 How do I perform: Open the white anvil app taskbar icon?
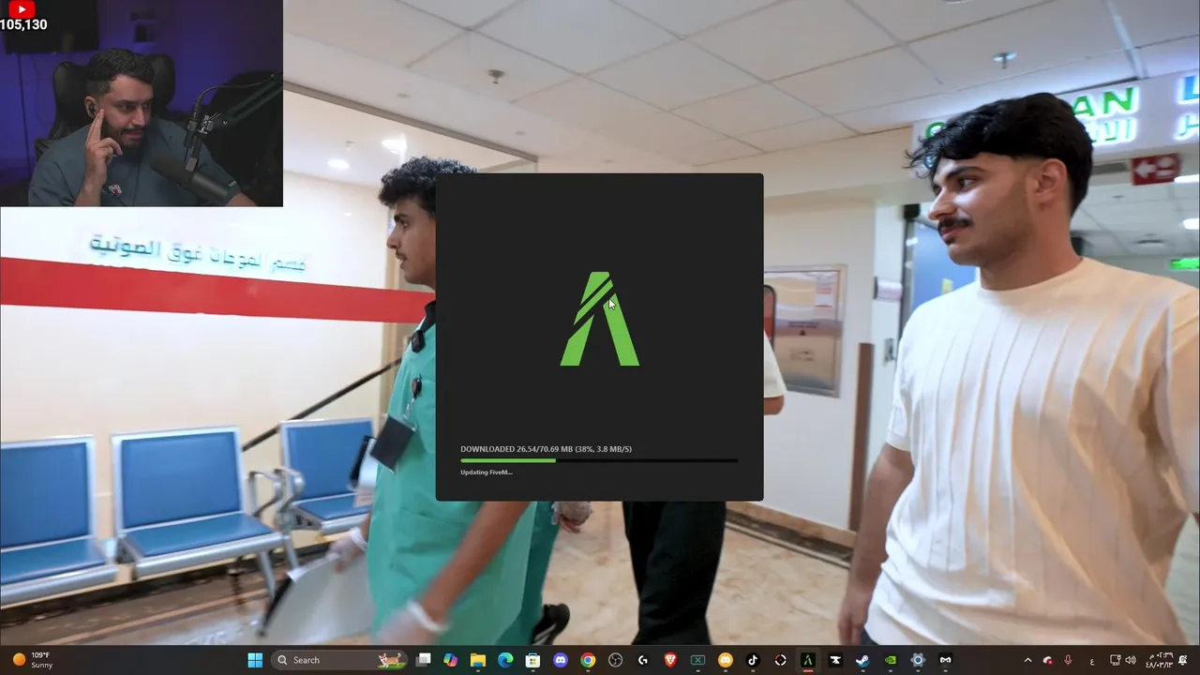[x=834, y=660]
